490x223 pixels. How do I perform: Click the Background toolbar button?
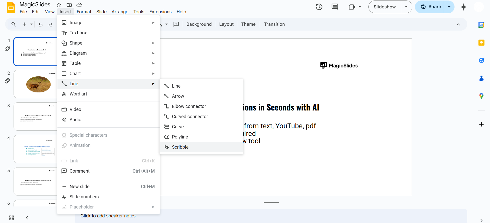tap(199, 24)
